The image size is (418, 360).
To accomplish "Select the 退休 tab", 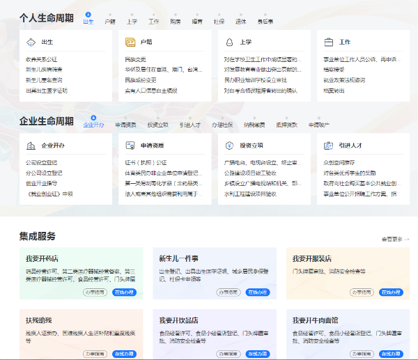I will click(x=240, y=22).
